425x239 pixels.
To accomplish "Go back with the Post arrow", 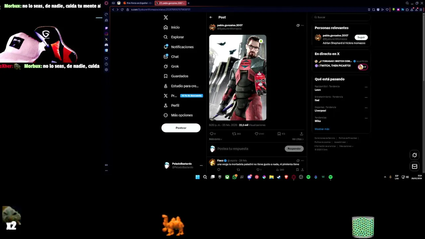I will tap(211, 17).
